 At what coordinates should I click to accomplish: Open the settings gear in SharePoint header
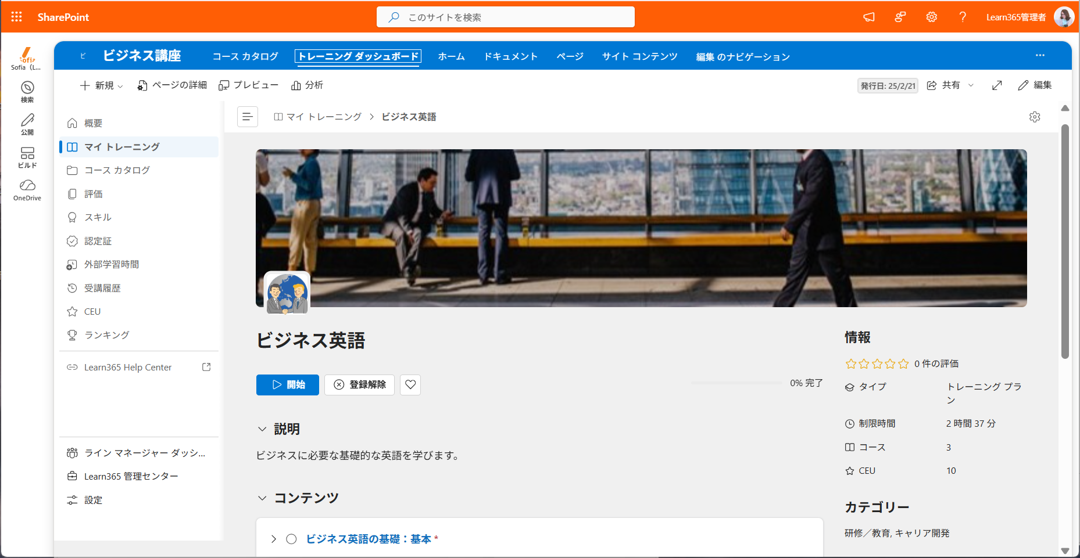pyautogui.click(x=932, y=17)
